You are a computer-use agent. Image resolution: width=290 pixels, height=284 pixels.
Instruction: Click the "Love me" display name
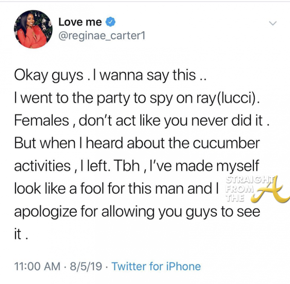(x=80, y=22)
